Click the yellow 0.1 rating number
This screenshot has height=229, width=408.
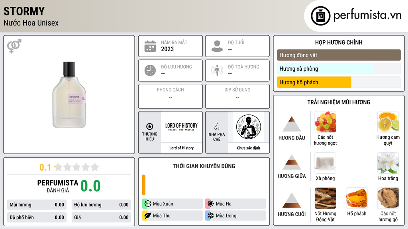45,167
